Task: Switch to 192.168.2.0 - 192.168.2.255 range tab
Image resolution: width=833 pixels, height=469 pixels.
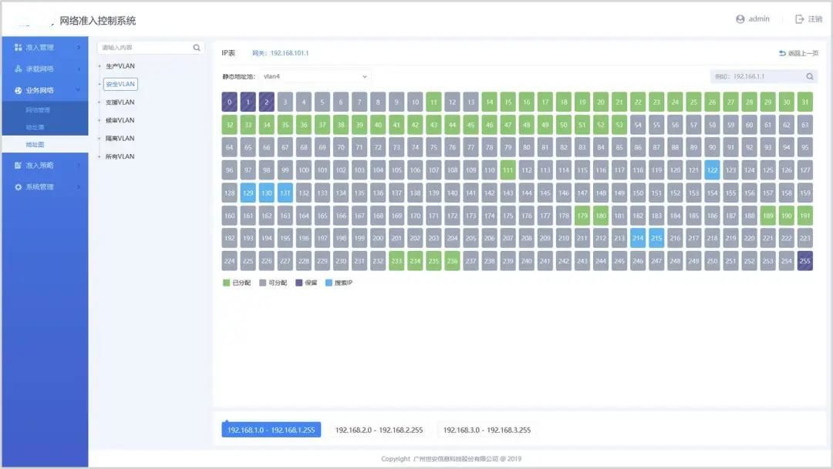Action: click(379, 430)
